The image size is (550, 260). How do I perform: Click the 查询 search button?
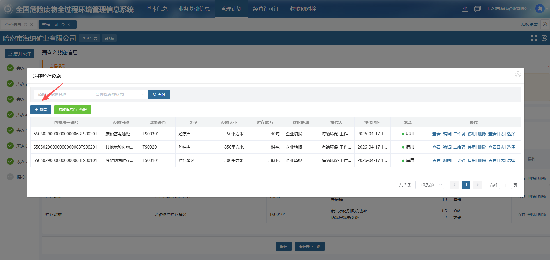(159, 94)
